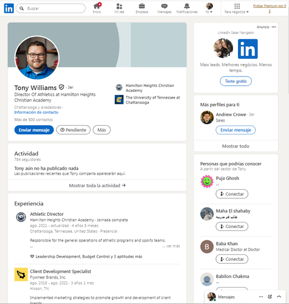
Task: Click Enviar mensaje to Tony Williams
Action: coord(34,130)
